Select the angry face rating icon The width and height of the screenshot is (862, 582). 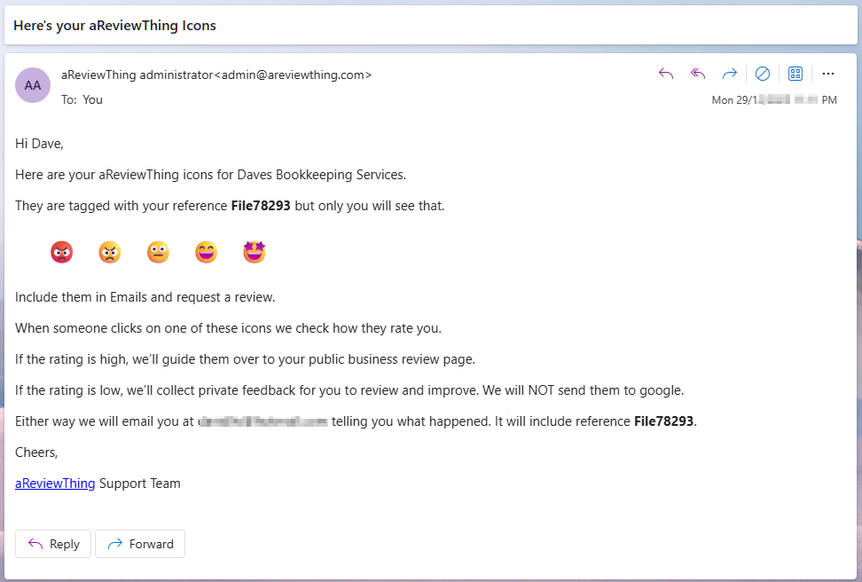pos(110,251)
